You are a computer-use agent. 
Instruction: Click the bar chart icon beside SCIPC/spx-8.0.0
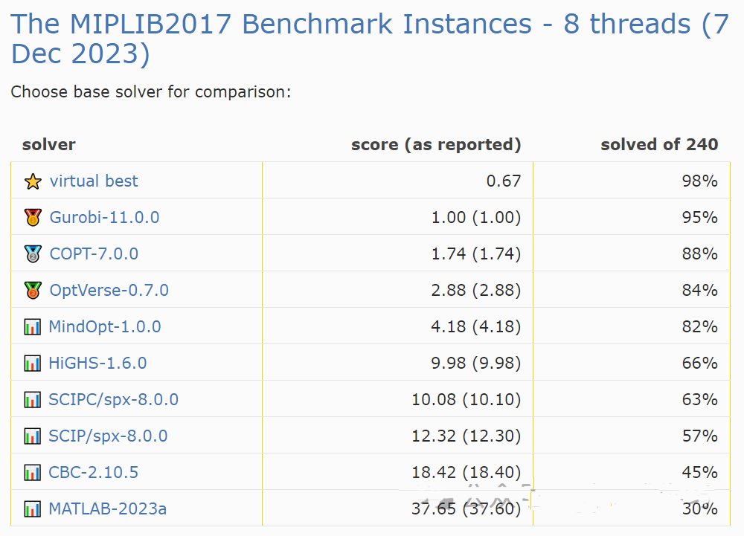[32, 400]
